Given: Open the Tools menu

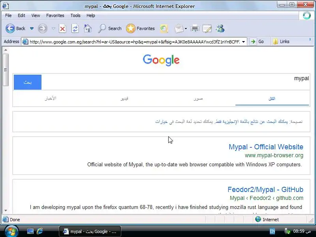Looking at the screenshot, I should coord(75,15).
